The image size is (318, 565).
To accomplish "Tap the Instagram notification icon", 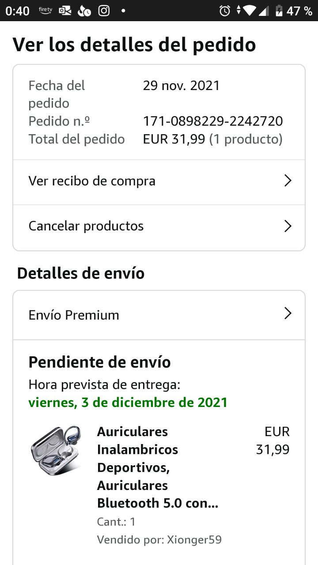I will click(104, 11).
